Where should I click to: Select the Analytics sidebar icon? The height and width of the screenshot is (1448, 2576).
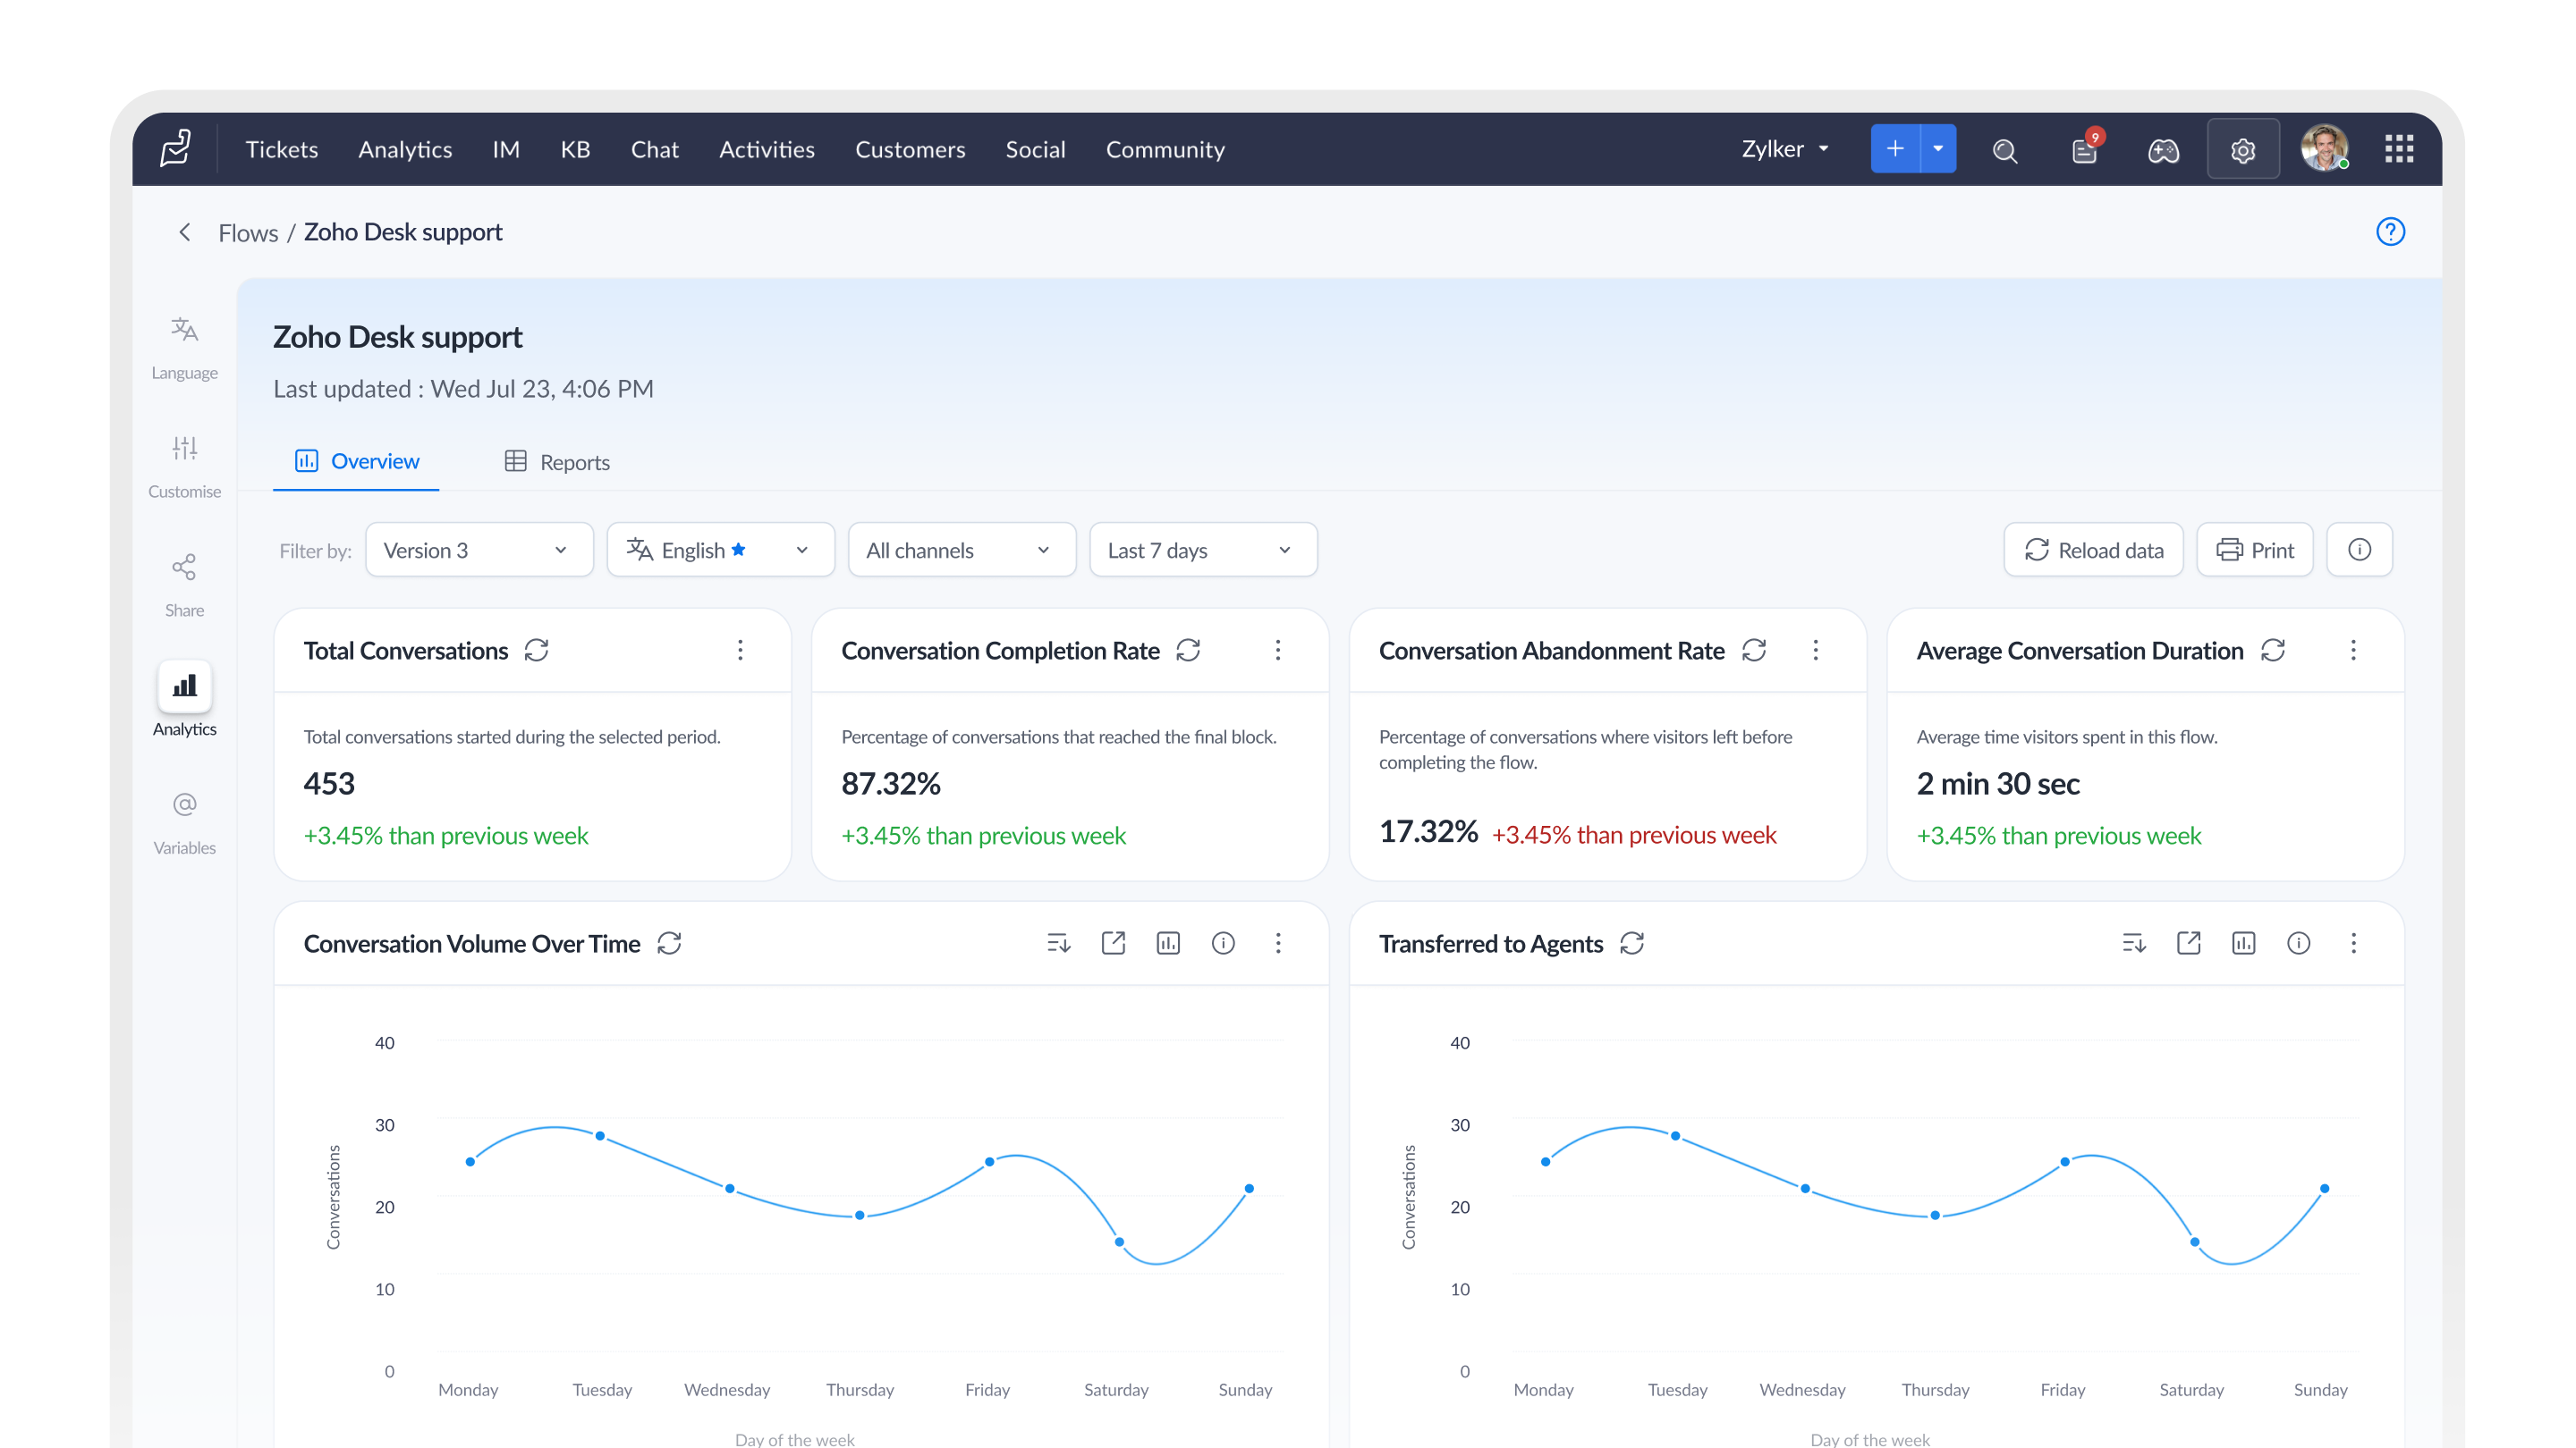[184, 686]
